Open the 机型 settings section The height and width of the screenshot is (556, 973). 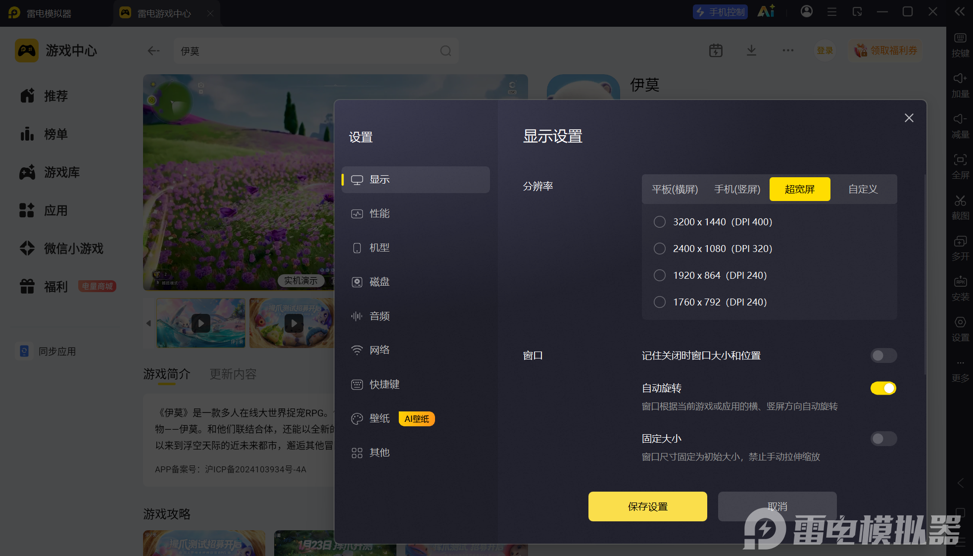pos(415,248)
